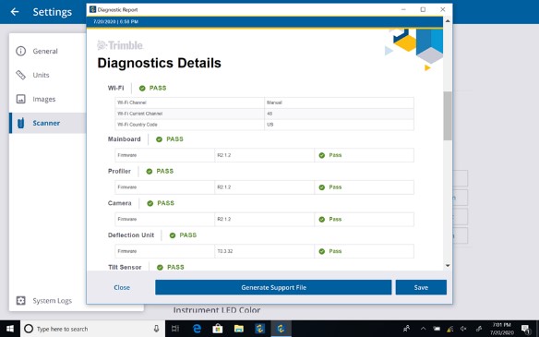Open System Logs gear icon
Screen dimensions: 539x337
point(20,301)
